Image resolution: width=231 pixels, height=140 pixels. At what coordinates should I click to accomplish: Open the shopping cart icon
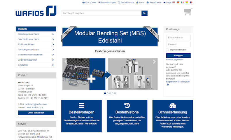click(x=188, y=12)
